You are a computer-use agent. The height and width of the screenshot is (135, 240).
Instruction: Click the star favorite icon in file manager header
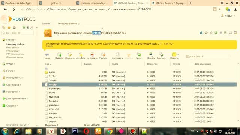click(x=206, y=33)
